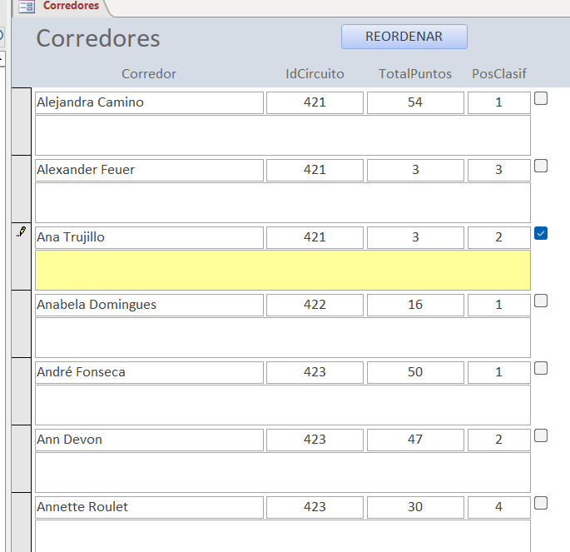Check the box for André Fonseca
Image resolution: width=570 pixels, height=552 pixels.
541,368
